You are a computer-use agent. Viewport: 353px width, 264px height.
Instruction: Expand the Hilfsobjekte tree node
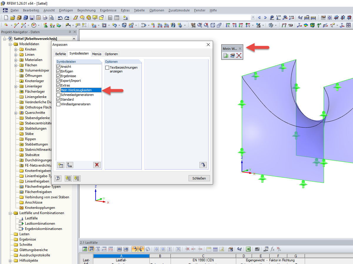click(10, 260)
